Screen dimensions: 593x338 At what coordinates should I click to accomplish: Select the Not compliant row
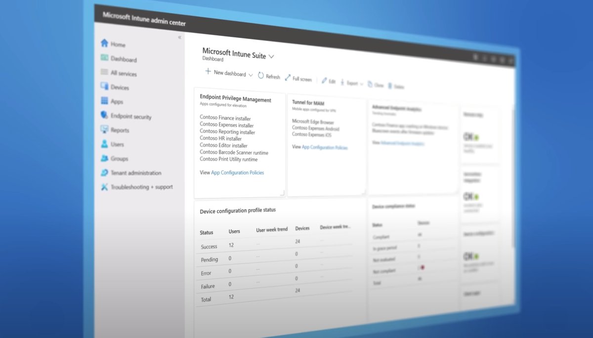(x=413, y=269)
